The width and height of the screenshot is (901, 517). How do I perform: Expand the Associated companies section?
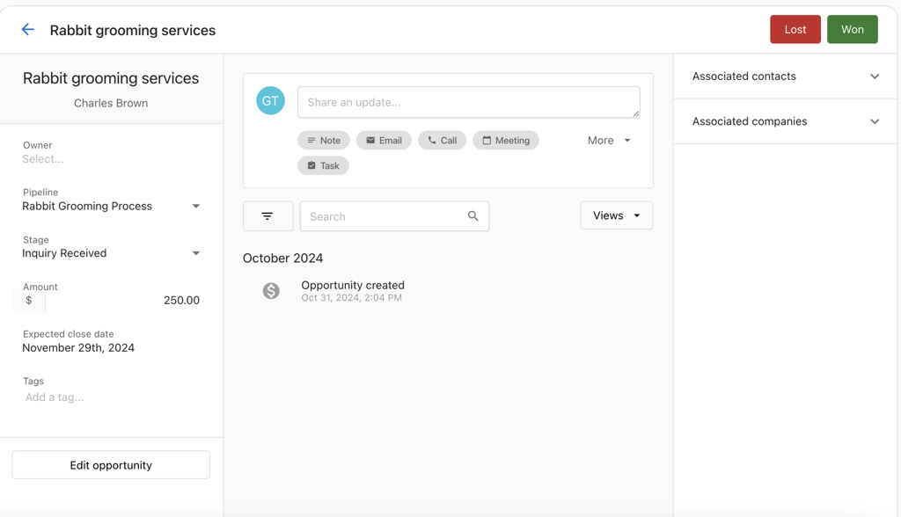pos(875,121)
